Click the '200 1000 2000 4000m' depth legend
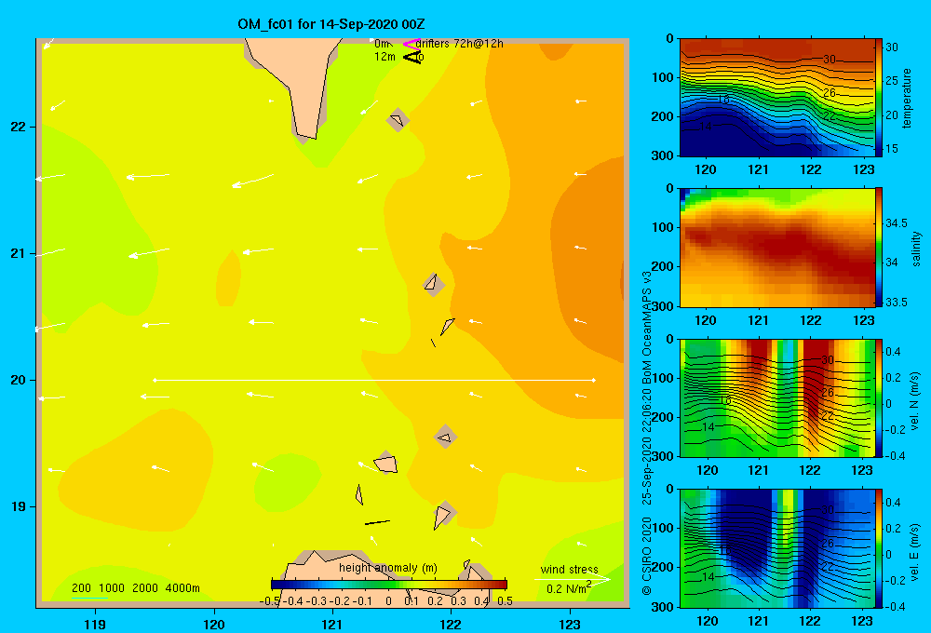 [135, 588]
